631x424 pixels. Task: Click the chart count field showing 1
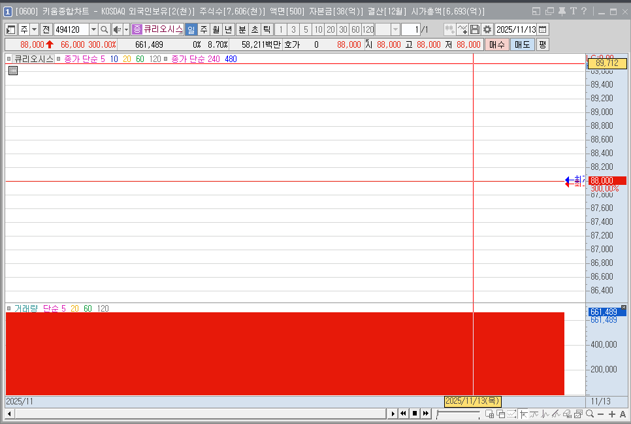click(410, 29)
